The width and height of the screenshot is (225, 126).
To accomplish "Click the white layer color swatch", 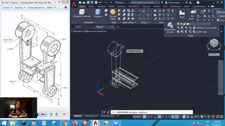I will pyautogui.click(x=188, y=24).
